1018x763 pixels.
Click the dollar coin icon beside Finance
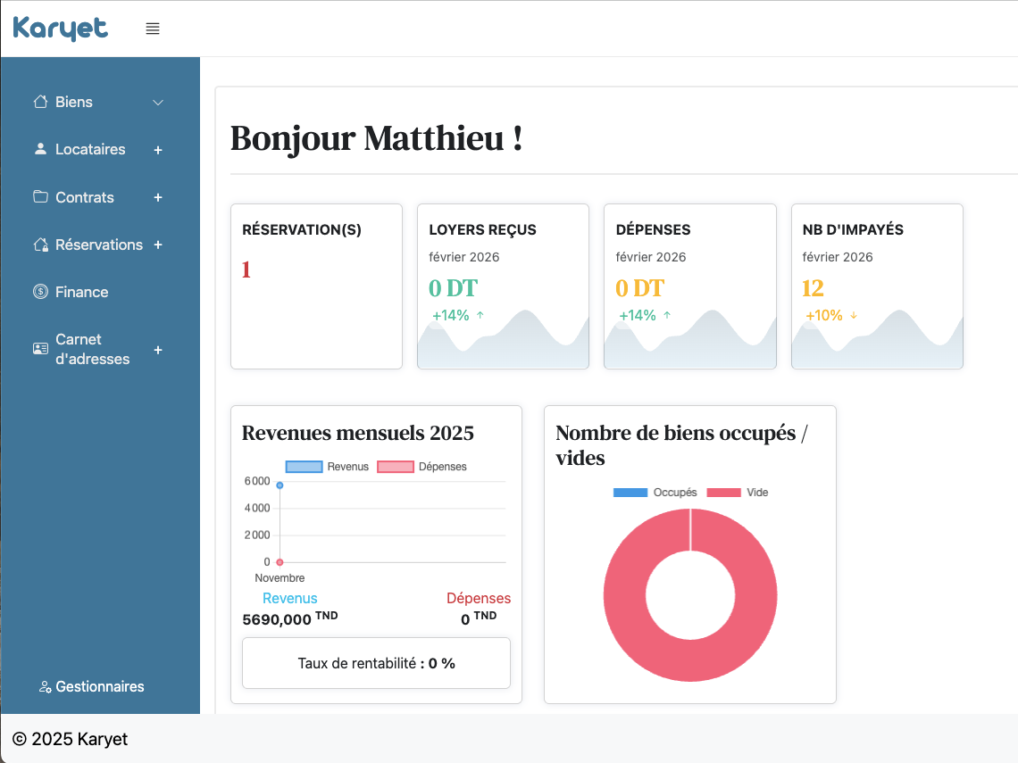(x=40, y=292)
